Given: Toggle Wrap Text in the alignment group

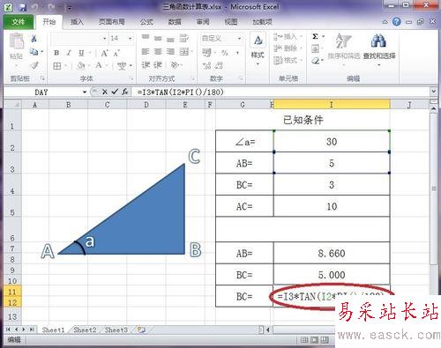Looking at the screenshot, I should [x=184, y=38].
